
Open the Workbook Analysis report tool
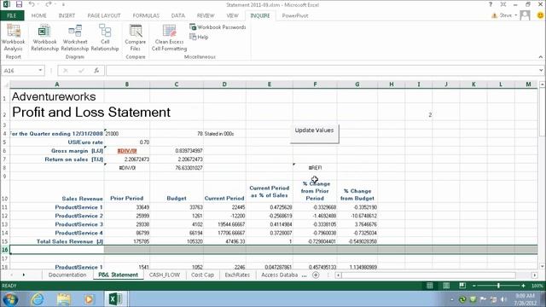tap(14, 38)
